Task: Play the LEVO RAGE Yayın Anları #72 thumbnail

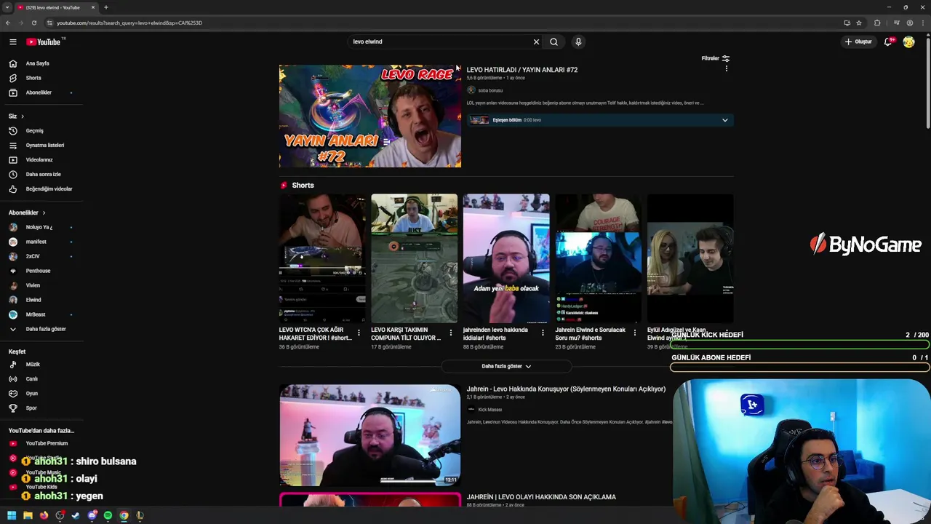Action: [x=370, y=116]
